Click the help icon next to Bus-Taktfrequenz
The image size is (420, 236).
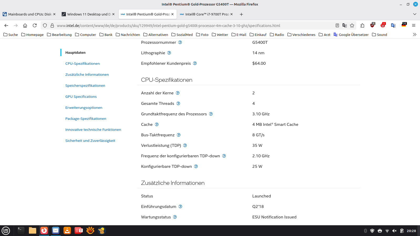[x=178, y=135]
